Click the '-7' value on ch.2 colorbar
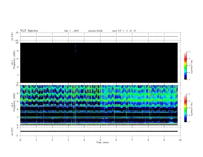203x157 pixels. tap(189, 122)
